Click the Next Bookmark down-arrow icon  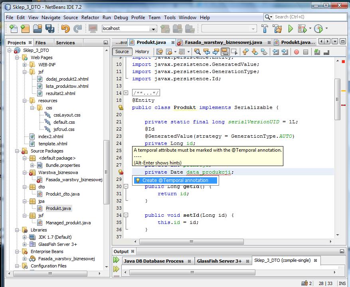pos(255,52)
